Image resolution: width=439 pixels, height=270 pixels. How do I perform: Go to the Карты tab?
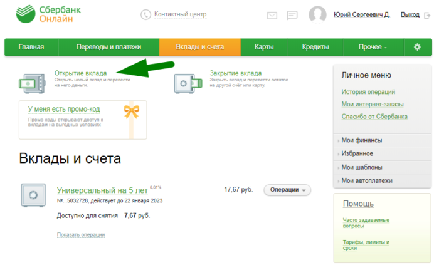(x=263, y=47)
